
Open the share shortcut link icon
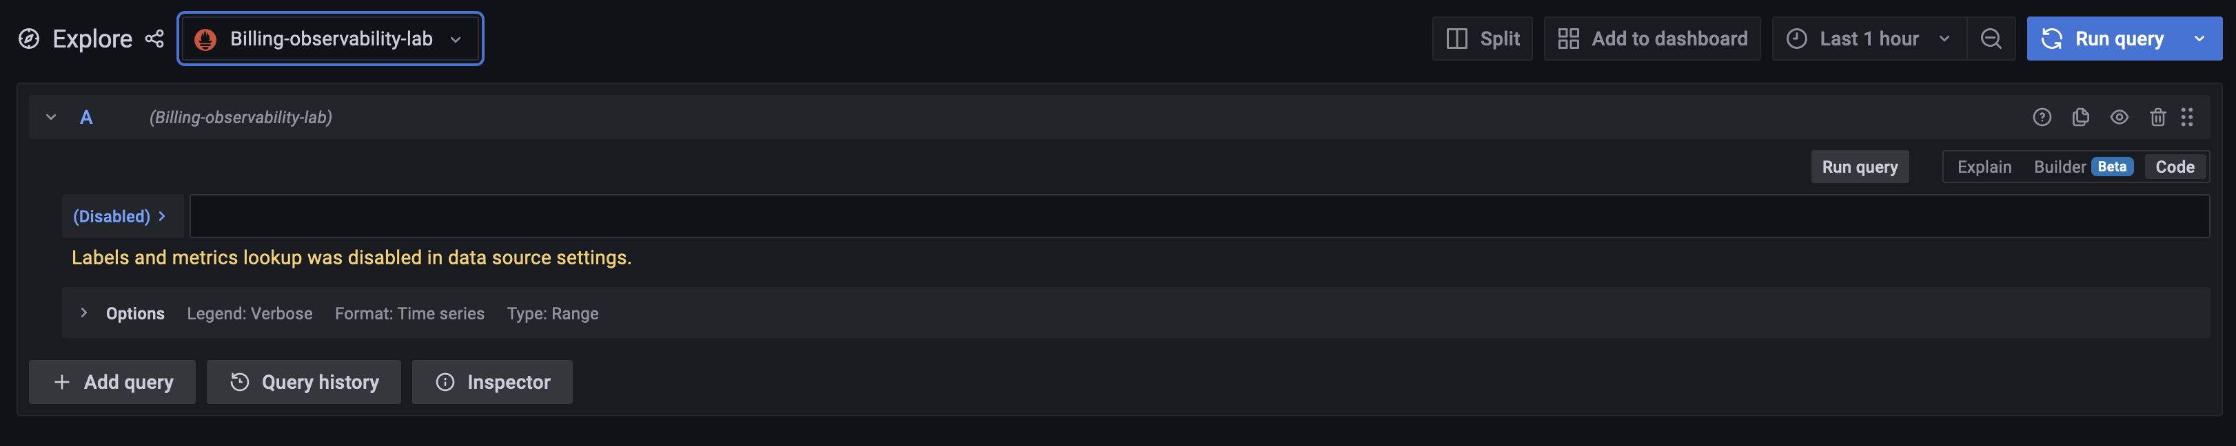coord(154,38)
